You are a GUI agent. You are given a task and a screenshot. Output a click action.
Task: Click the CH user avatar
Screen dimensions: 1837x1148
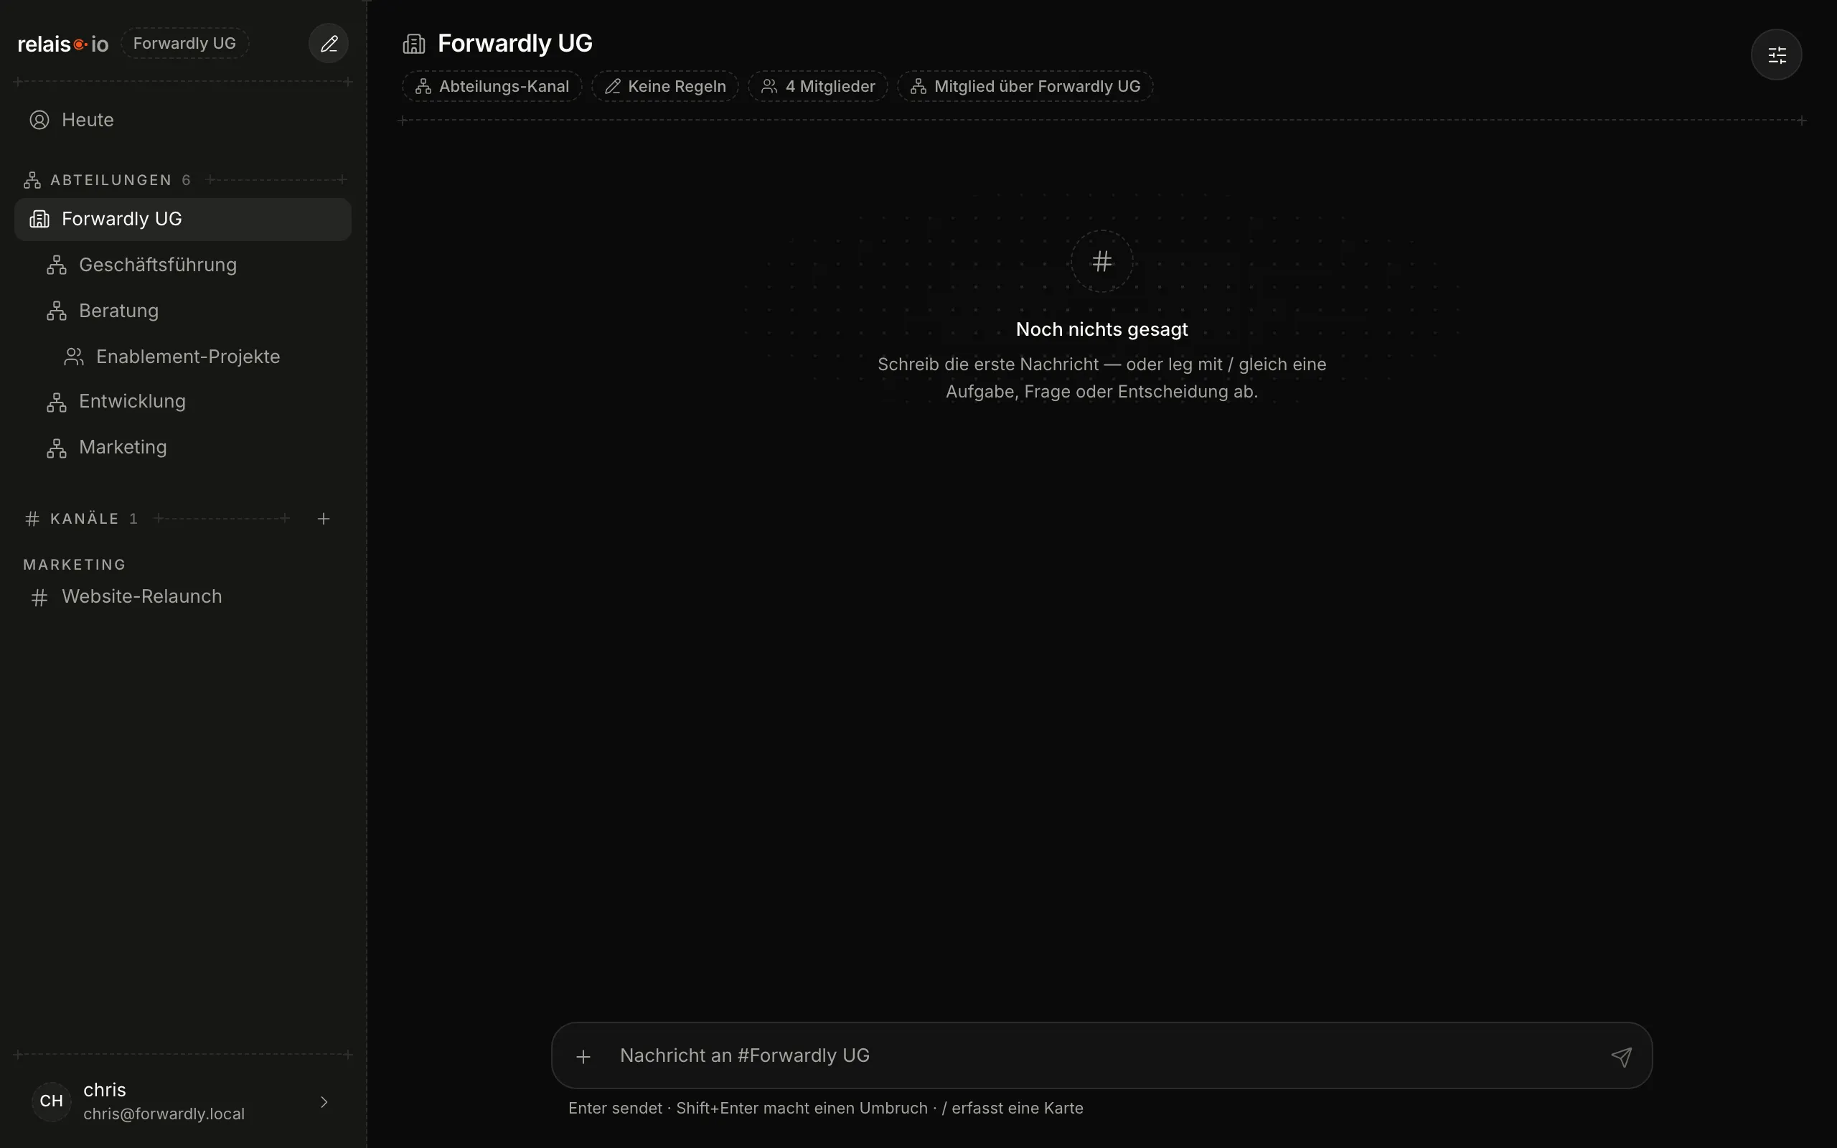tap(51, 1101)
